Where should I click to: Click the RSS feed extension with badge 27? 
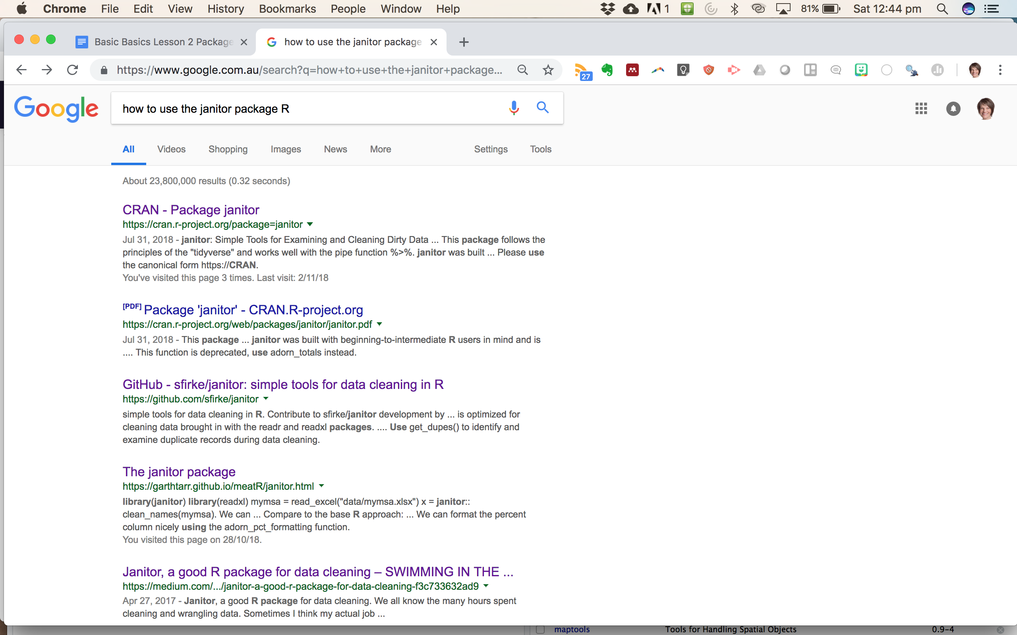[582, 71]
